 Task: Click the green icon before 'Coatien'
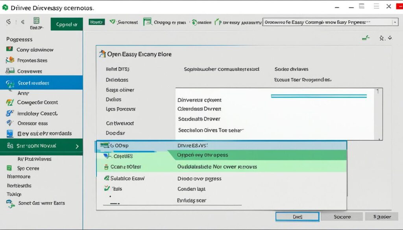click(195, 22)
